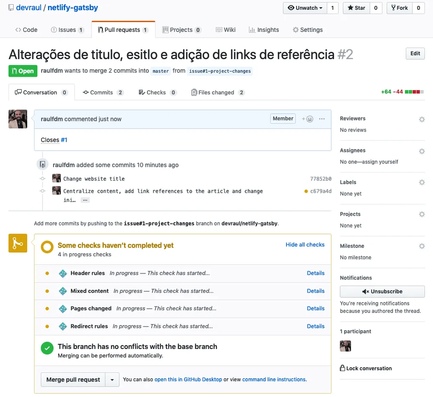The width and height of the screenshot is (433, 397).
Task: Click Lock conversation
Action: point(366,368)
